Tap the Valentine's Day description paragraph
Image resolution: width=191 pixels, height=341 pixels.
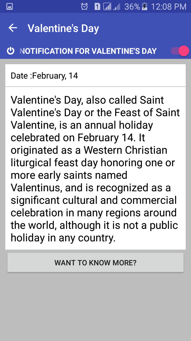(95, 168)
